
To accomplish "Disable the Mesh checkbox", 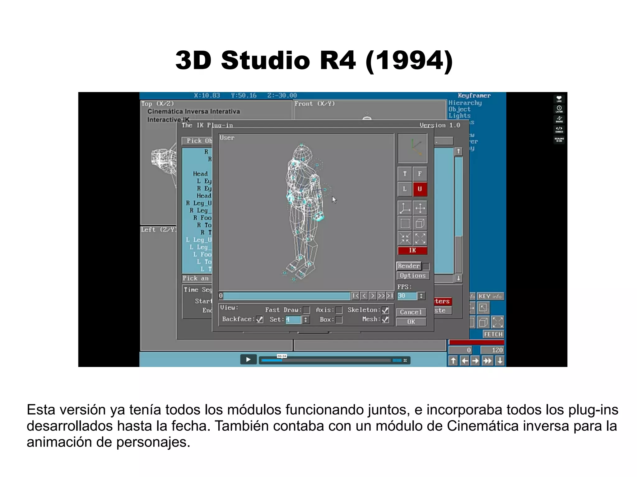I will (385, 319).
